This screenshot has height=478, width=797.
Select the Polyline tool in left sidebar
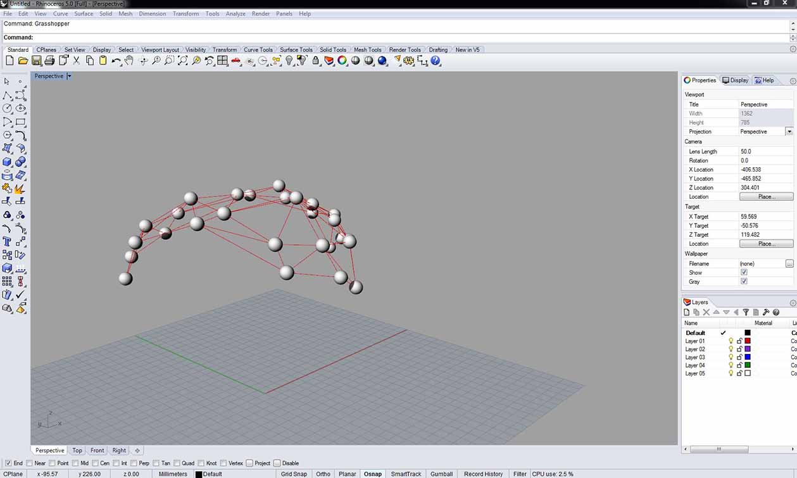tap(8, 95)
